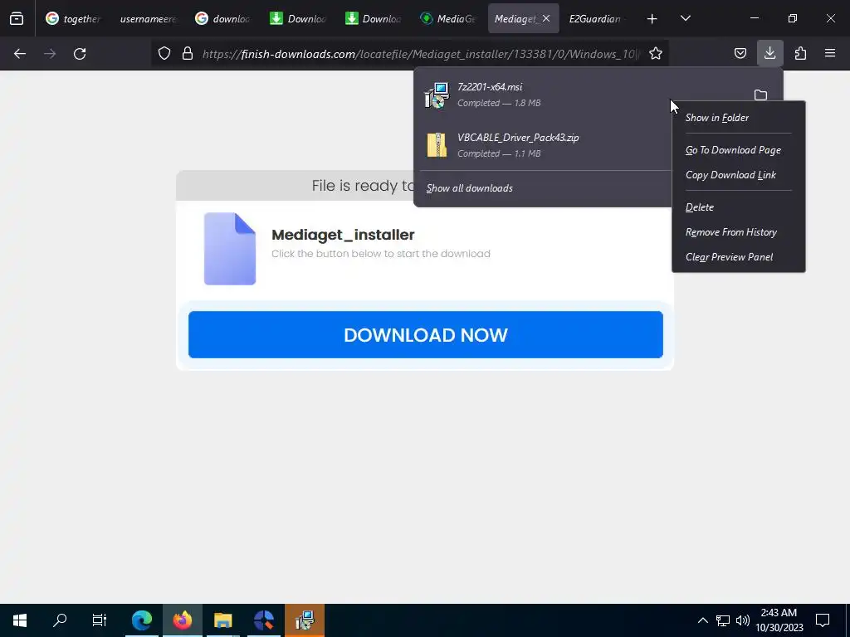Click Show all downloads

(470, 188)
